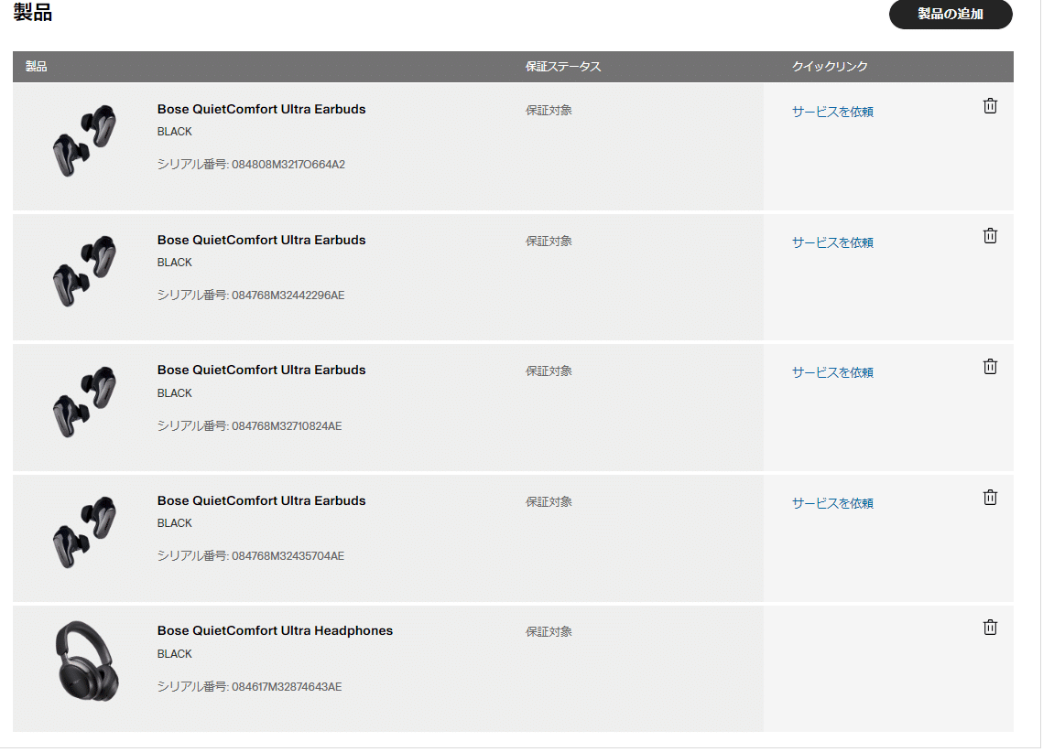Viewport: 1054px width, 752px height.
Task: Open service request for serial 084768M32435704AE
Action: tap(832, 503)
